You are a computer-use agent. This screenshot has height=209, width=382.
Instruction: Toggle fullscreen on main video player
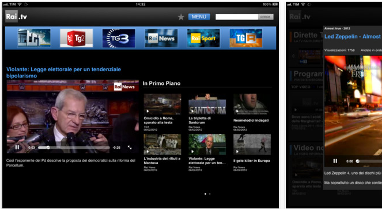tap(130, 148)
